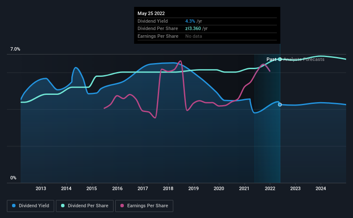Click the 4.3% dividend yield value
This screenshot has height=218, width=353.
(x=190, y=21)
